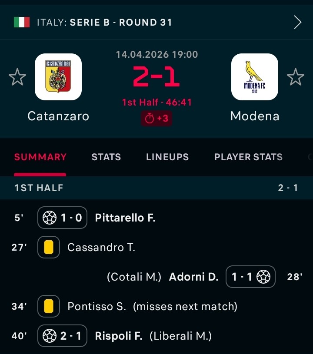Favorite Catanzaro with the star icon
313x354 pixels.
[x=17, y=77]
